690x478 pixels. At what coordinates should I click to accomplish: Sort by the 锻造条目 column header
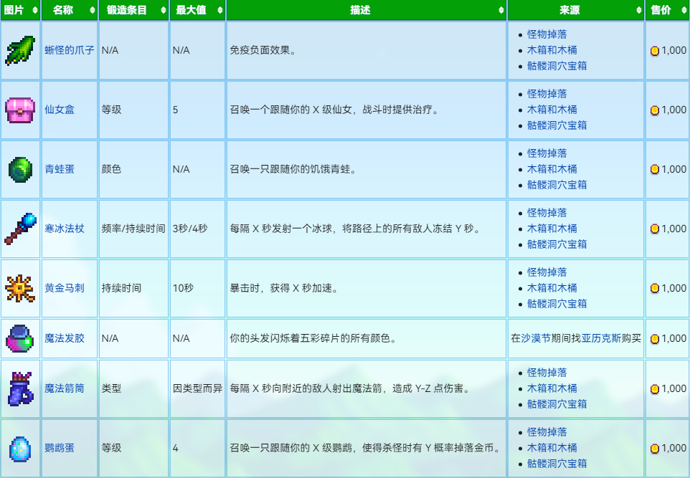(x=133, y=10)
